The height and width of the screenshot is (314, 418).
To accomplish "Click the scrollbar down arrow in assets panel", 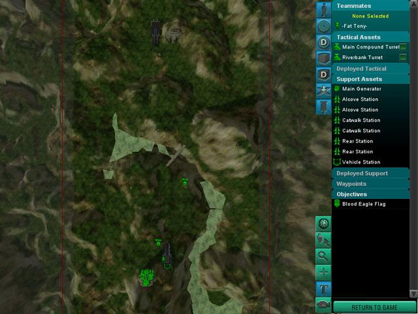I will point(413,293).
